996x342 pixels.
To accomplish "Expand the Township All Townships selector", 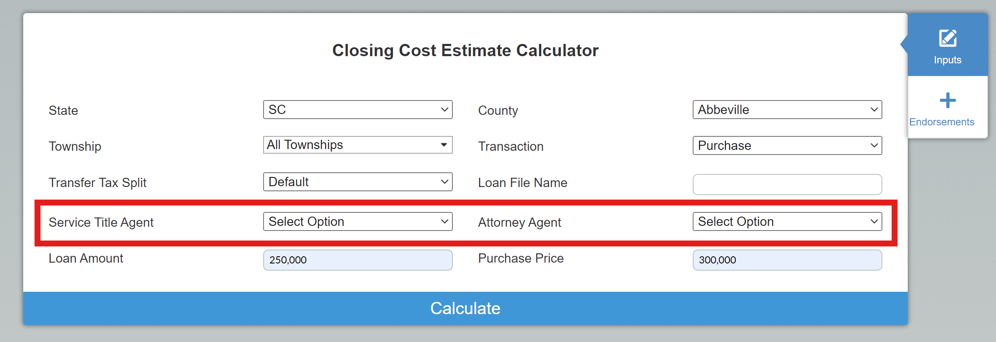I will point(358,145).
